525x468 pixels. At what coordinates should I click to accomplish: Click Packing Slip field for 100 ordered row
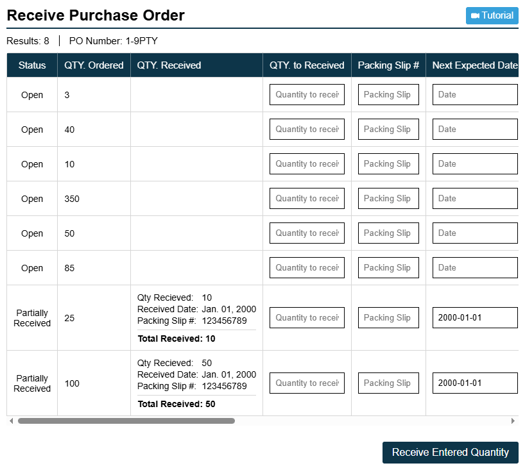coord(388,383)
